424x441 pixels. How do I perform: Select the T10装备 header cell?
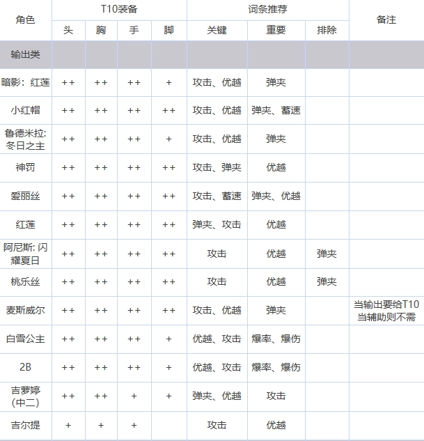[119, 10]
